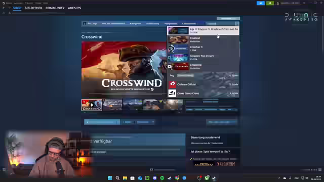Switch to the BIBLIOTHEK tab

(x=33, y=8)
